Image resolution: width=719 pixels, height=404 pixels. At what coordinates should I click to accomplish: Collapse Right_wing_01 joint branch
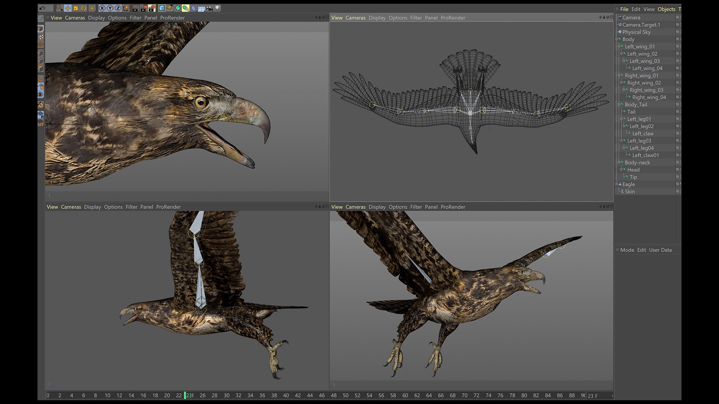pos(619,76)
